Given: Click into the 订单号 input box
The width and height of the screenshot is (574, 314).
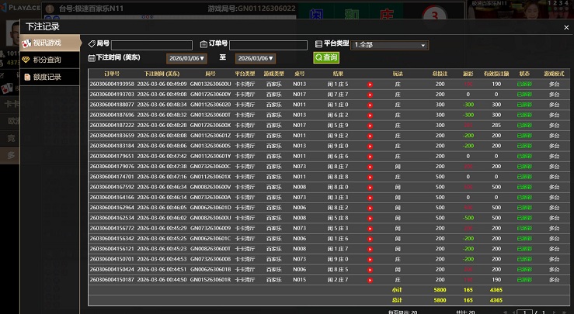Looking at the screenshot, I should (x=268, y=45).
